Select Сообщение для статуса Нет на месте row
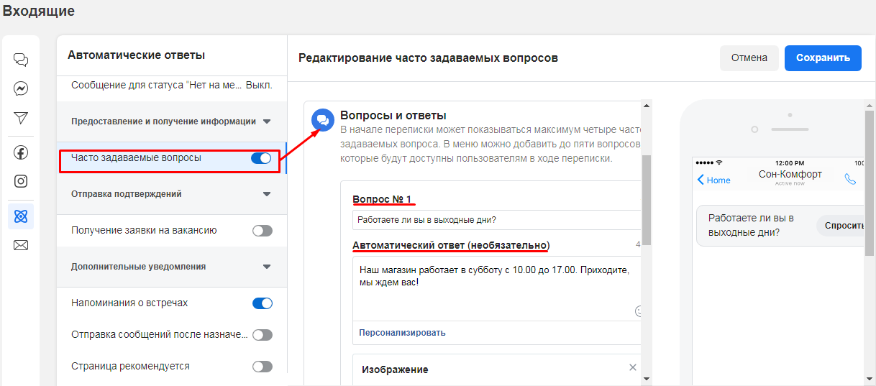 tap(172, 86)
